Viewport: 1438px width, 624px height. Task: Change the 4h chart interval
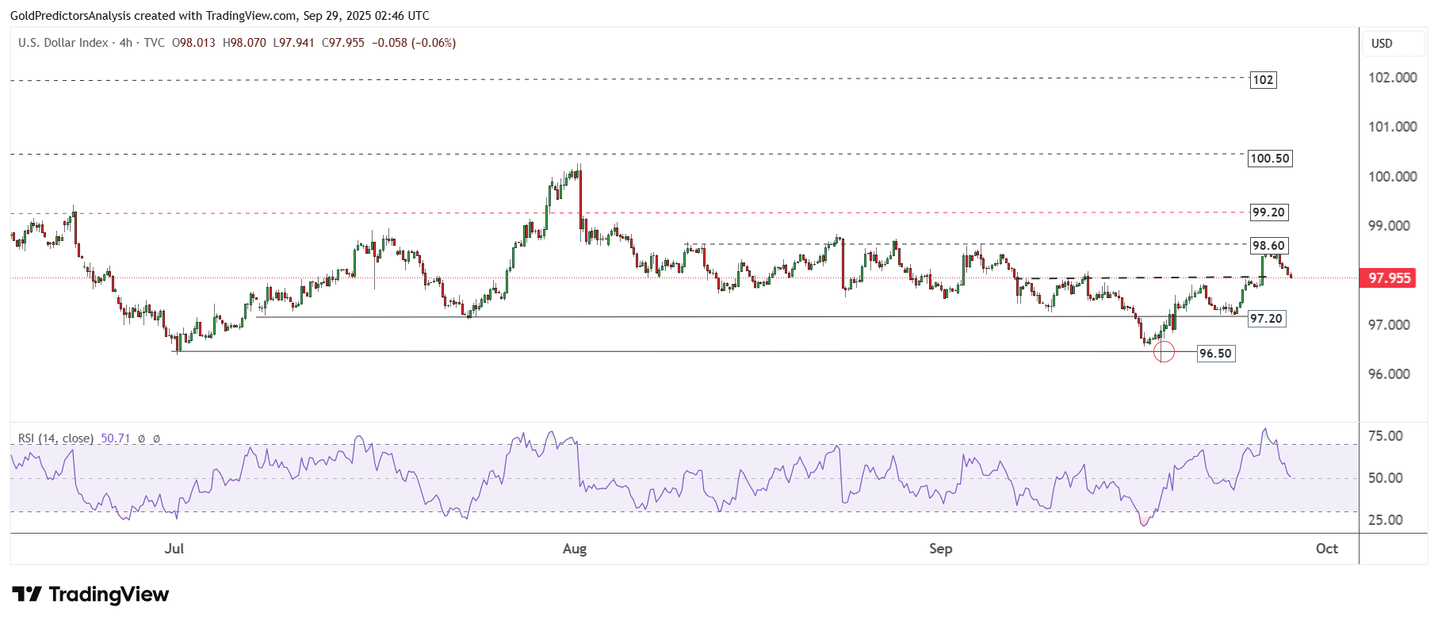tap(126, 43)
